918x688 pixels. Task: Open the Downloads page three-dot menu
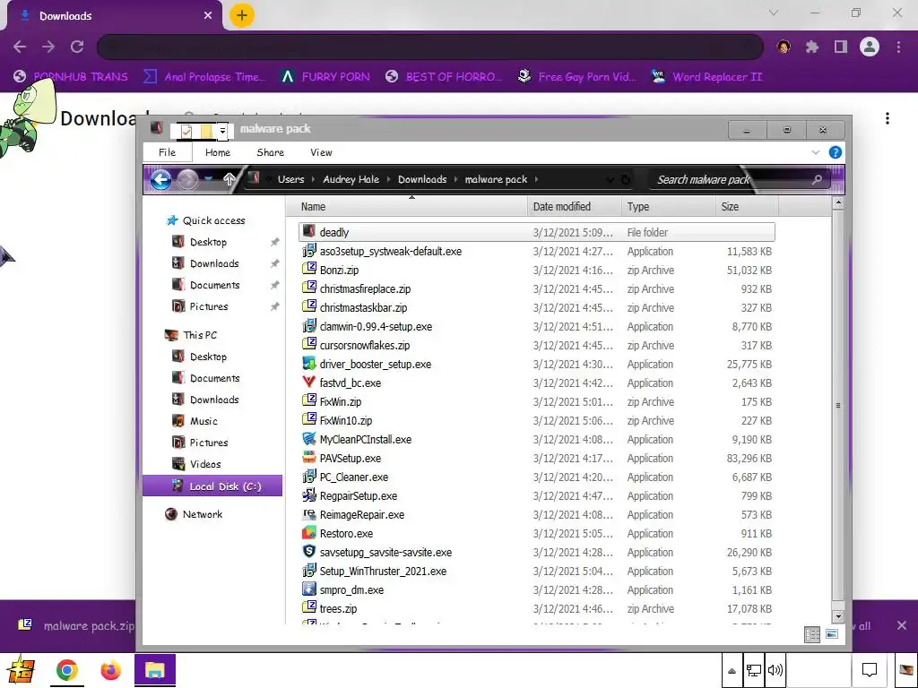point(888,119)
